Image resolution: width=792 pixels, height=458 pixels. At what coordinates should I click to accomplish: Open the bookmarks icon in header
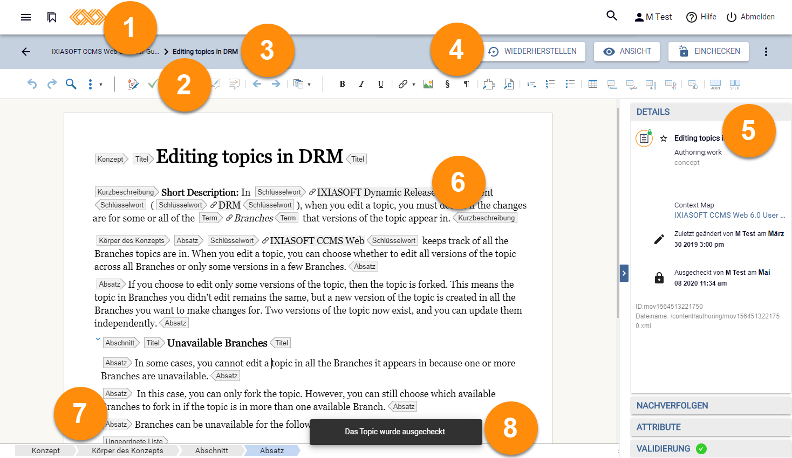coord(52,17)
